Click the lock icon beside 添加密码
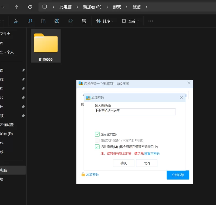This screenshot has width=216, height=205. point(83,174)
